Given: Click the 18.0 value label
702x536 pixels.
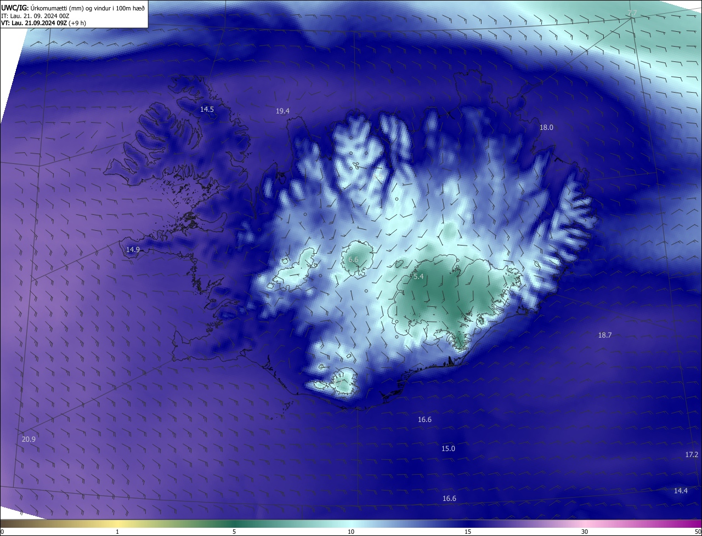Looking at the screenshot, I should [546, 128].
